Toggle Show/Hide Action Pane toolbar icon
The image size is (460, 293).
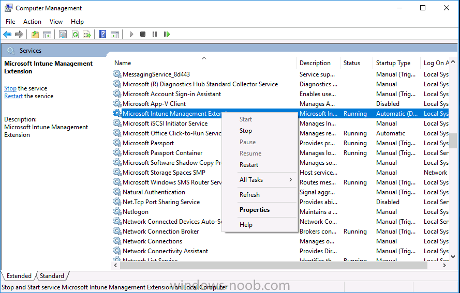pyautogui.click(x=115, y=34)
